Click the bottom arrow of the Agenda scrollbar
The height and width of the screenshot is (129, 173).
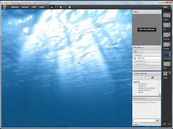pos(160,95)
